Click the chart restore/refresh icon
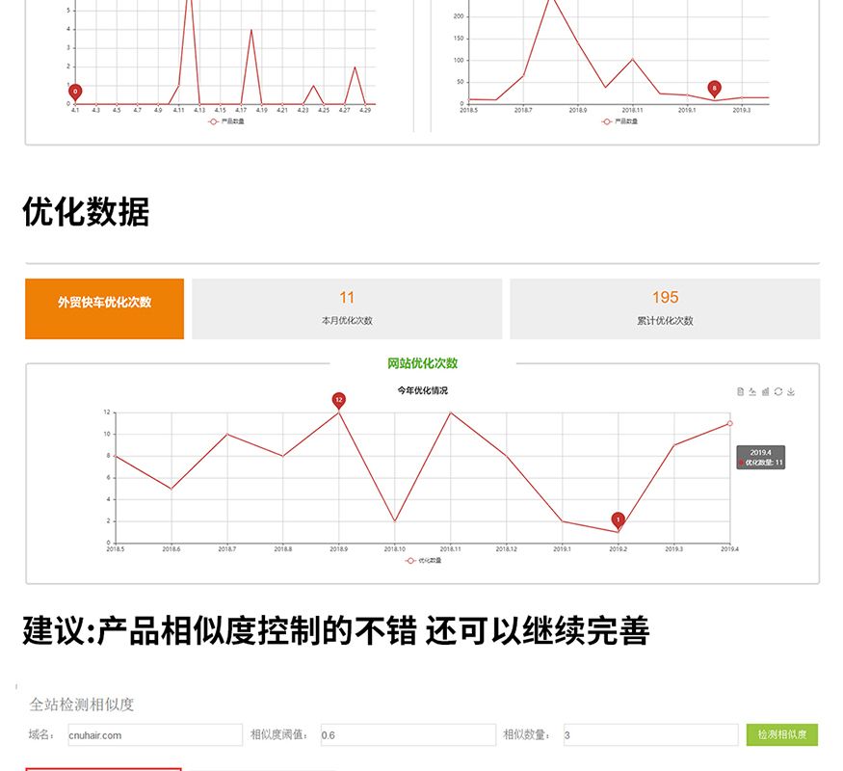This screenshot has width=843, height=771. point(777,391)
